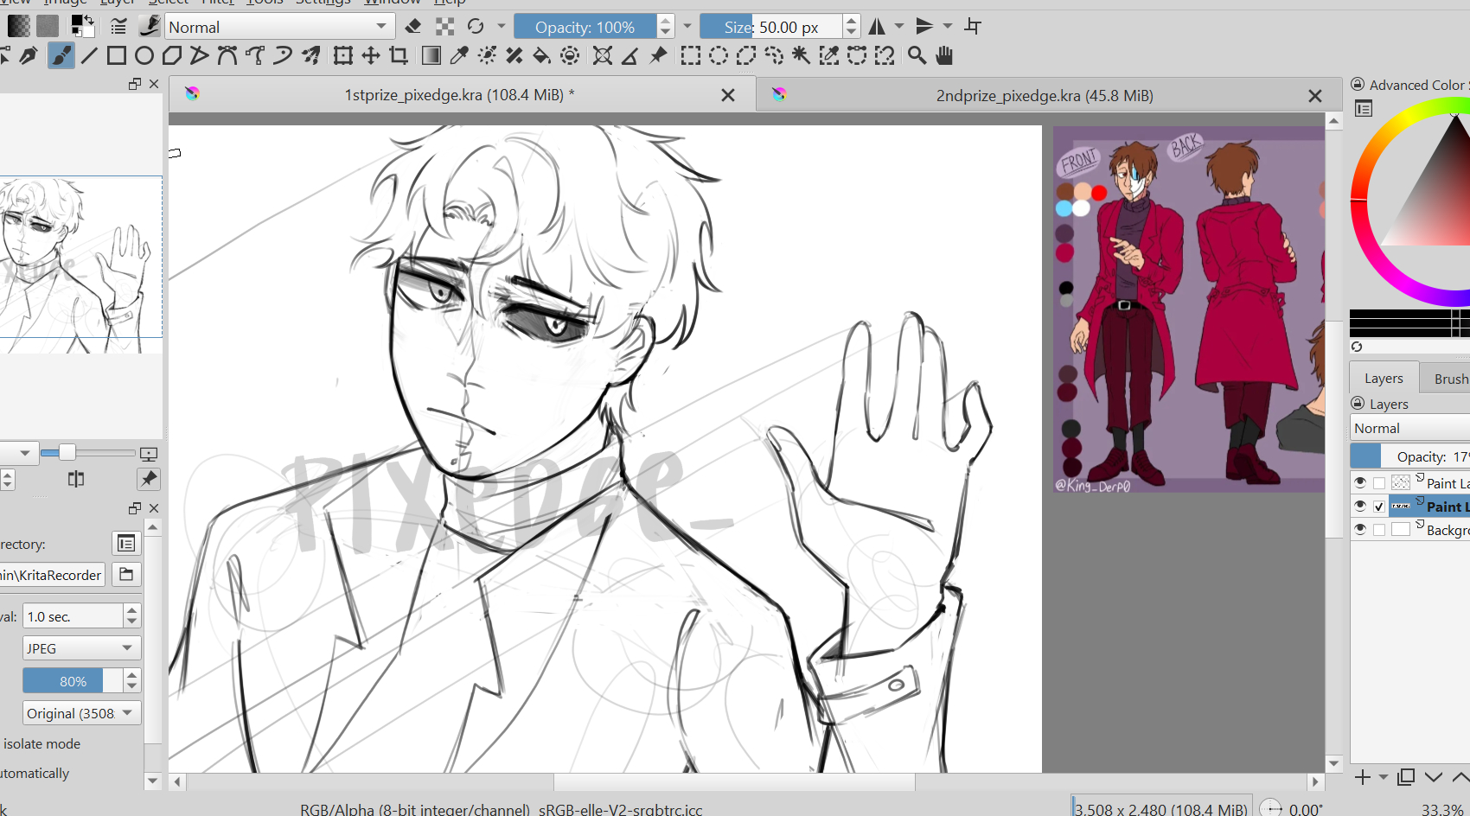Switch to the 2ndprize_pixedge.kra document tab
The image size is (1470, 816).
[1044, 95]
